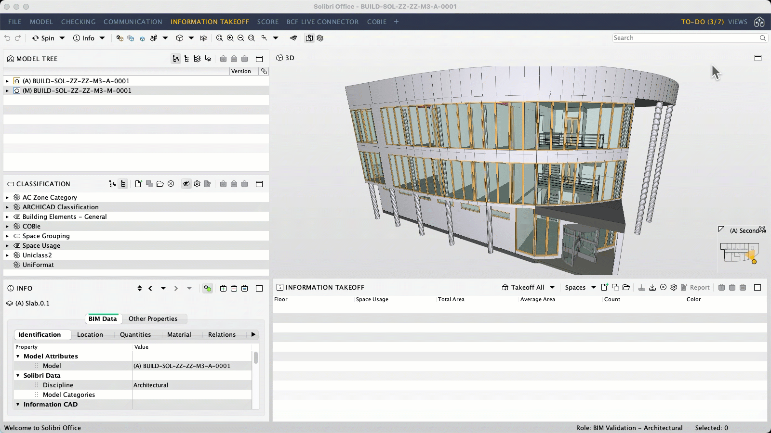The height and width of the screenshot is (433, 771).
Task: Toggle the highlighted map view mode icon
Action: click(309, 38)
